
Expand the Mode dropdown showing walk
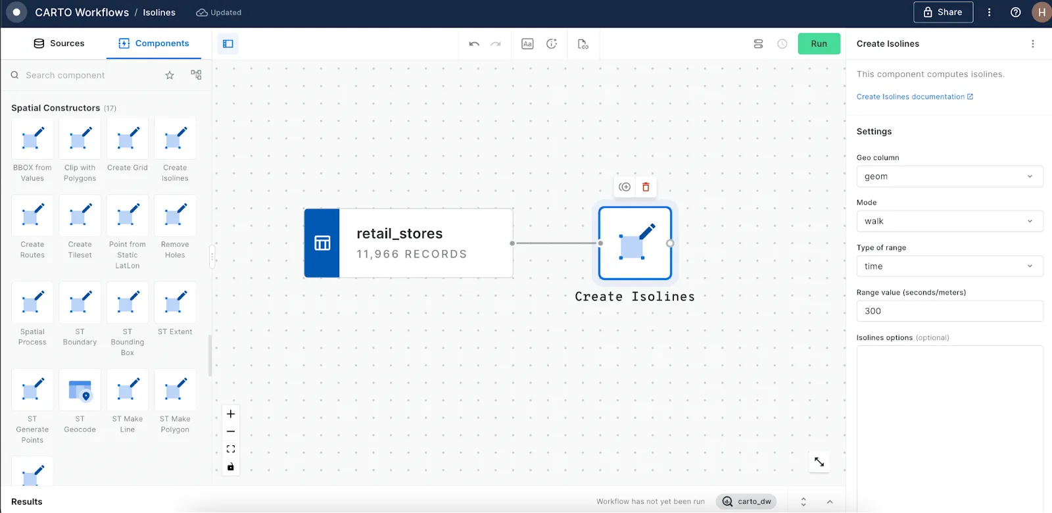[x=949, y=222]
